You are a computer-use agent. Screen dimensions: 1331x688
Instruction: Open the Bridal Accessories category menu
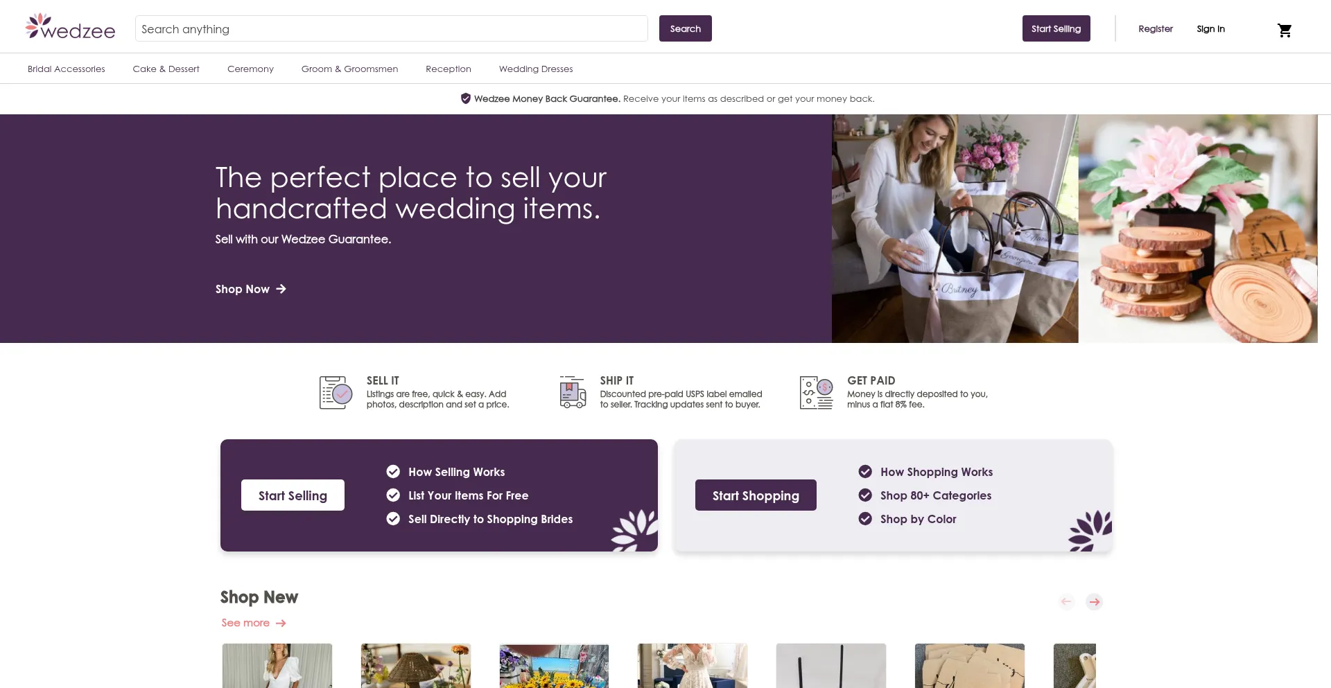click(x=67, y=69)
